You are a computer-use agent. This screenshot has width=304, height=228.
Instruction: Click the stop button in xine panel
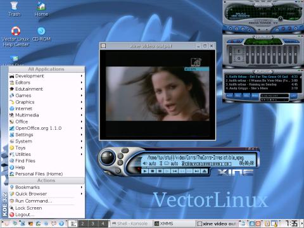tap(152, 171)
